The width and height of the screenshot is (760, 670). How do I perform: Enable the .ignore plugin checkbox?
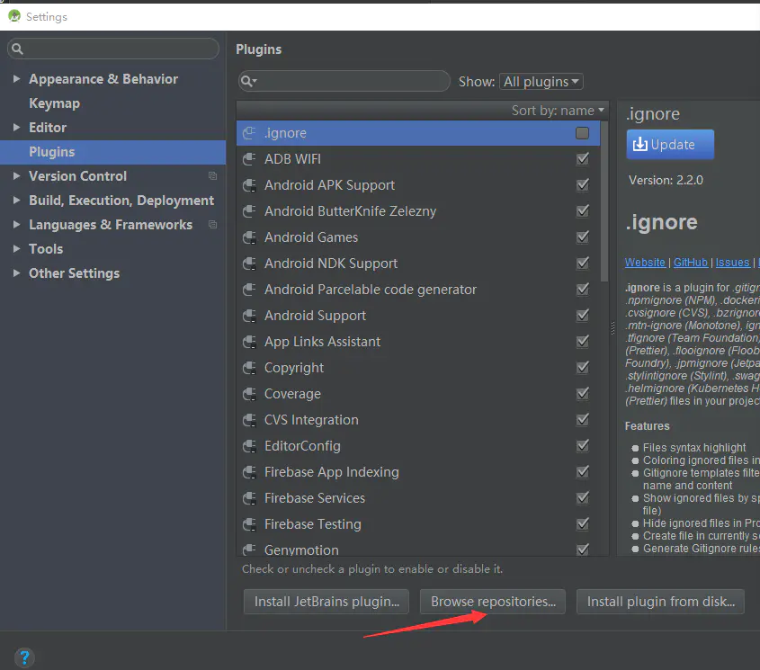582,133
